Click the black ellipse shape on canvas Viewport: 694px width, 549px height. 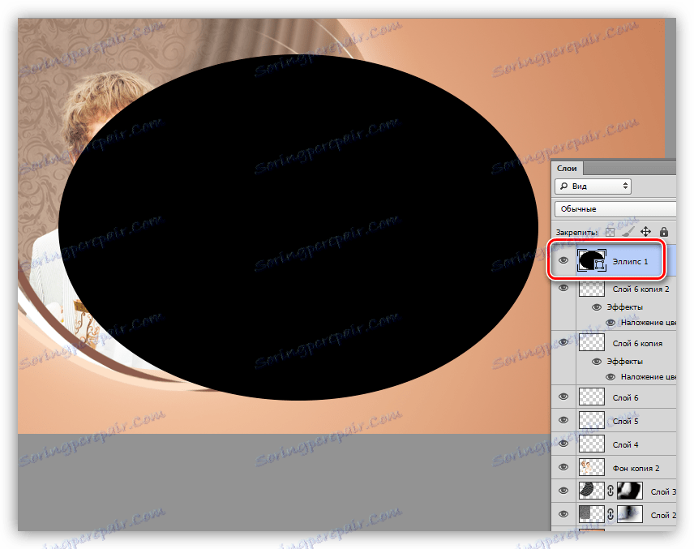(298, 228)
